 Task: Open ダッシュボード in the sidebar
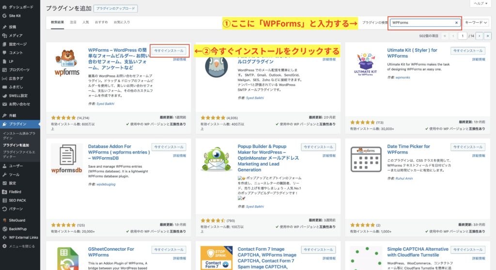21,7
